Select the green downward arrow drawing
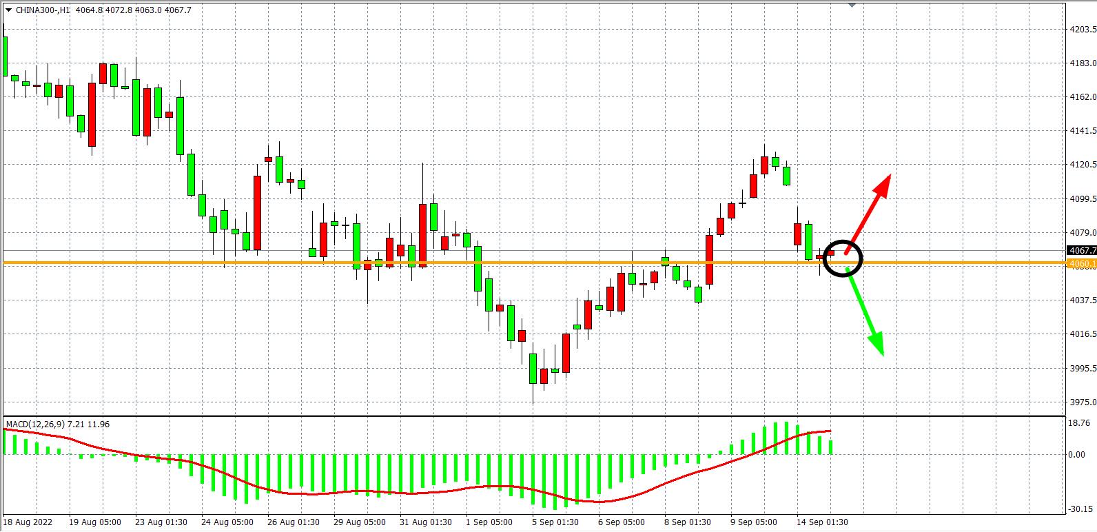 coord(864,311)
